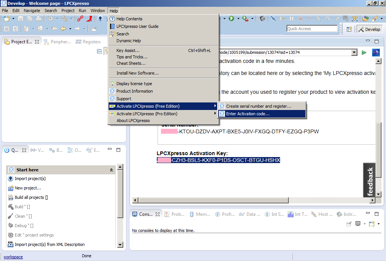The image size is (386, 261).
Task: Click New project link in Quickstart
Action: tap(28, 188)
